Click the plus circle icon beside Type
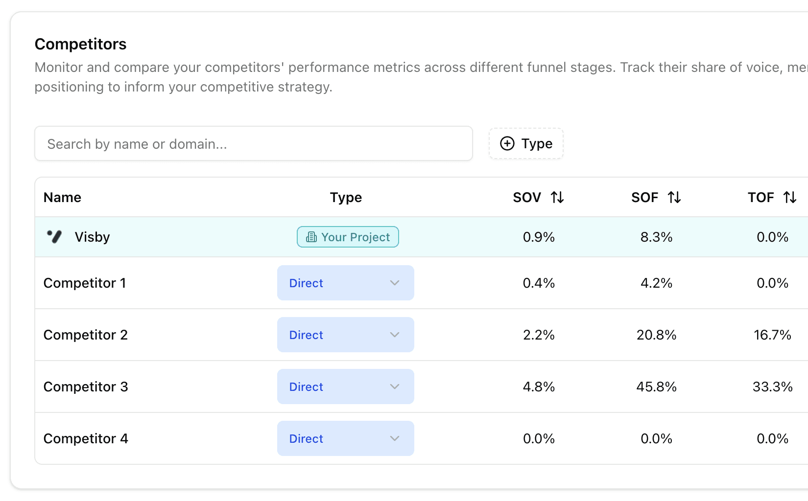The image size is (808, 501). coord(507,143)
